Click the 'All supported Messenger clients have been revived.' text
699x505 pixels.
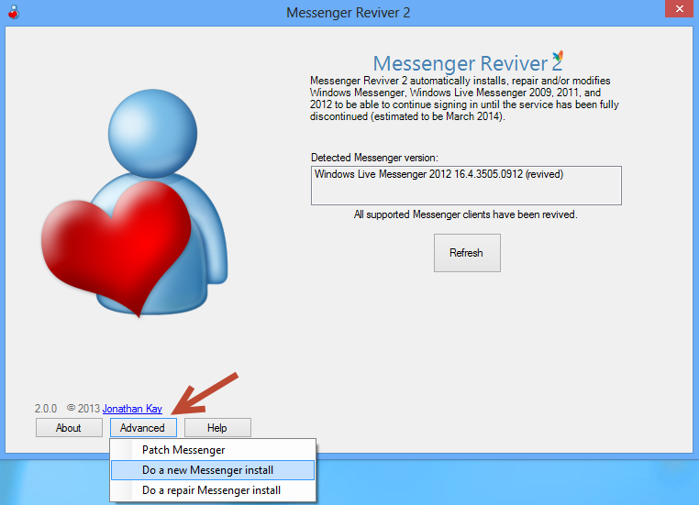coord(465,214)
